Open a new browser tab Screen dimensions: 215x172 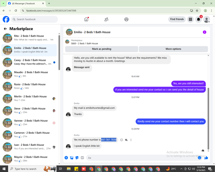(x=49, y=3)
